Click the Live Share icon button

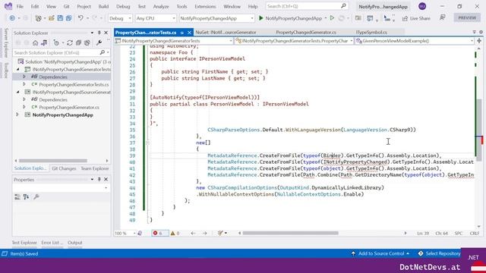point(416,18)
